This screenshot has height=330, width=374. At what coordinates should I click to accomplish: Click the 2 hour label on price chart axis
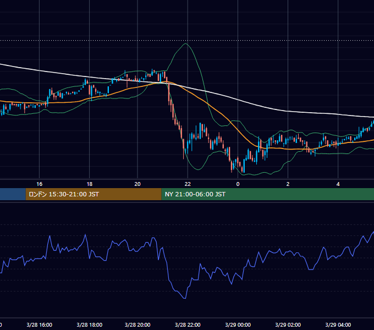(x=288, y=184)
